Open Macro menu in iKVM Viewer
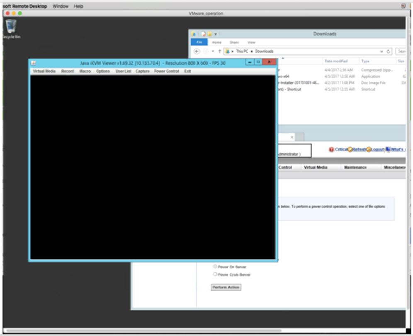 [85, 71]
